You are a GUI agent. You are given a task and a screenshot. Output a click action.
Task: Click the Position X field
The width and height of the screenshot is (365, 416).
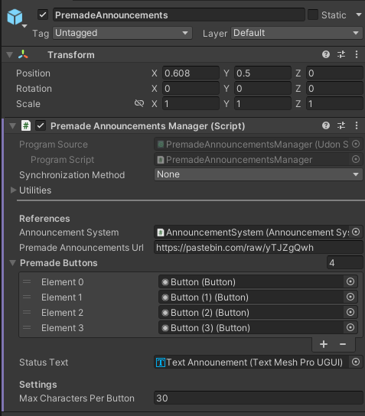(191, 73)
